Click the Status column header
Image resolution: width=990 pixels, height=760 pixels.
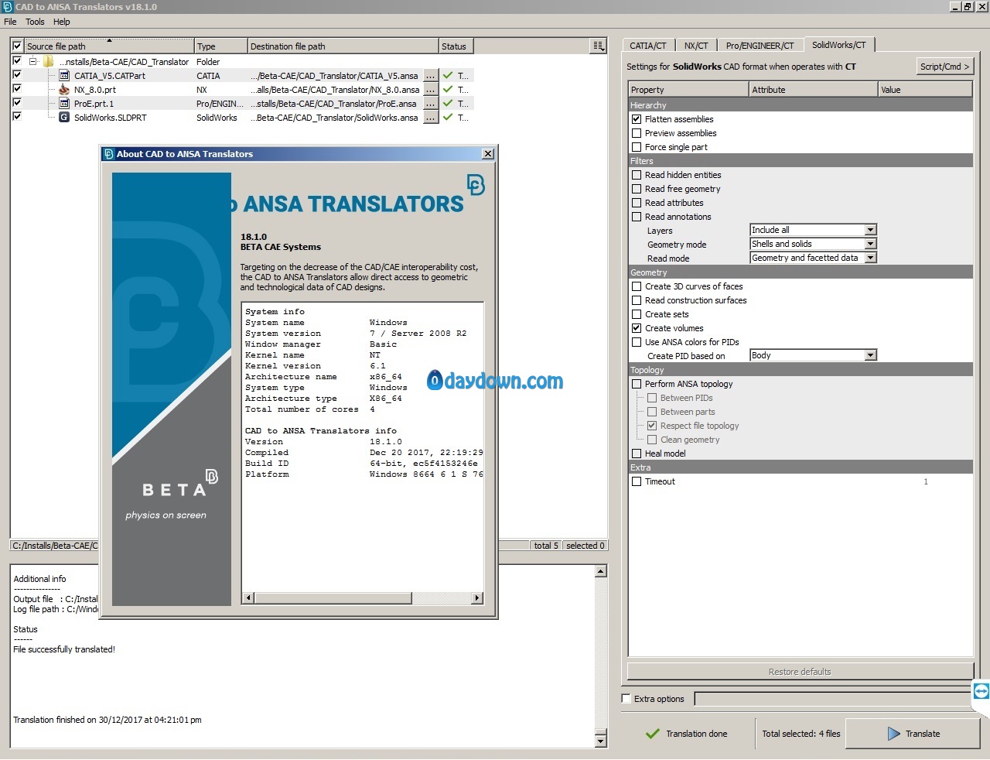456,46
